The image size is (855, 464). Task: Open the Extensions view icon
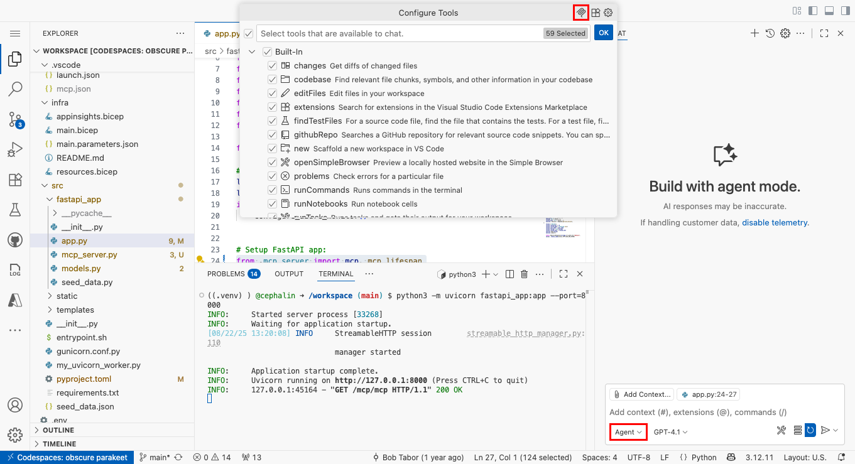(x=15, y=179)
